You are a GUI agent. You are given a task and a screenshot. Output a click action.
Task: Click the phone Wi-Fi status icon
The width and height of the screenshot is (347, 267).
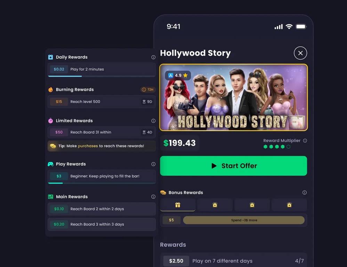pyautogui.click(x=289, y=27)
